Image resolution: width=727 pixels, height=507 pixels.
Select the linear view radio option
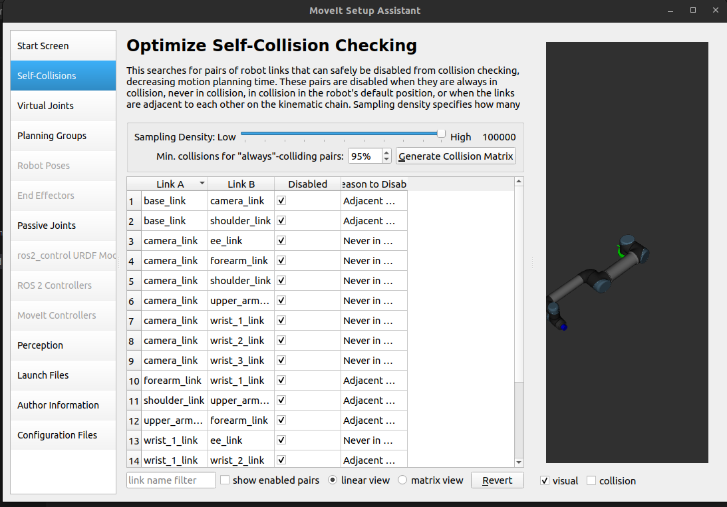tap(333, 480)
